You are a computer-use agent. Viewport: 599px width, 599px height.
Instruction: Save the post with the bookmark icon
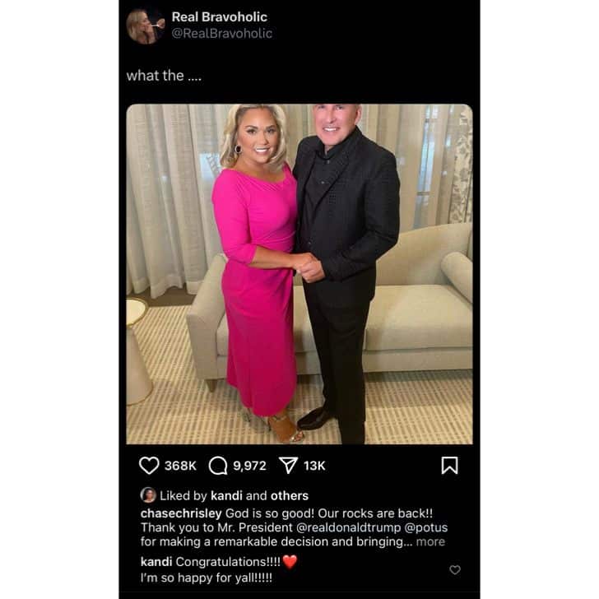click(x=449, y=466)
